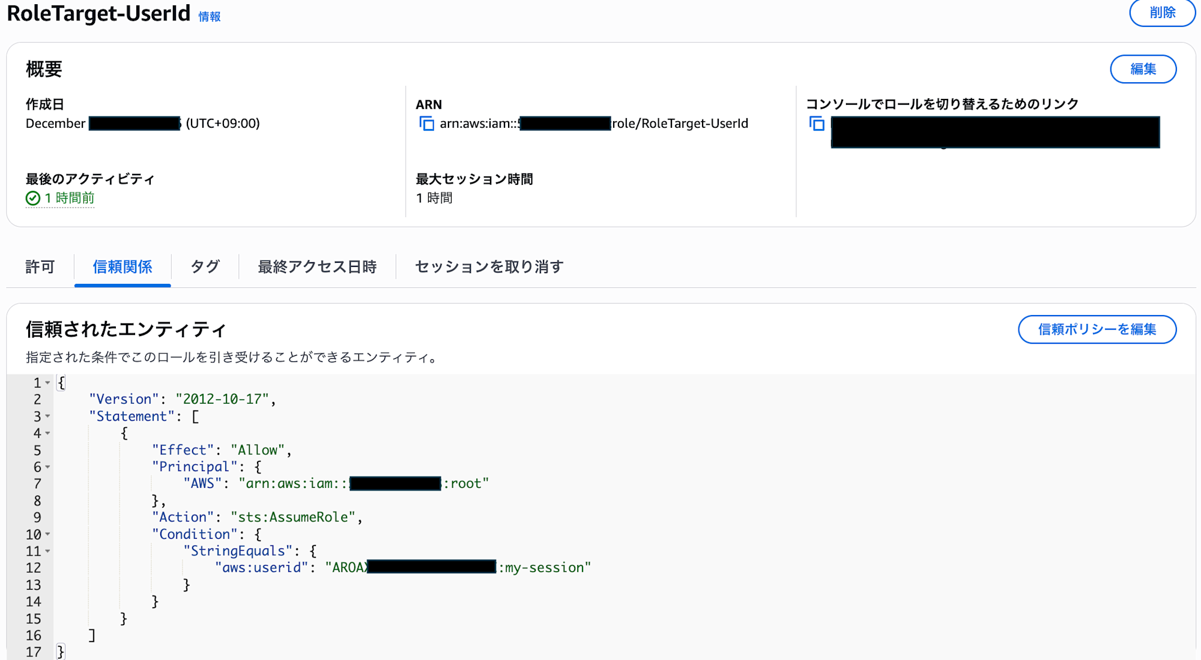Collapse the Statement array fold arrow

[47, 416]
